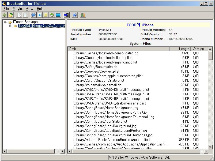215x161 pixels.
Task: Open the yellow notes icon
Action: click(46, 15)
